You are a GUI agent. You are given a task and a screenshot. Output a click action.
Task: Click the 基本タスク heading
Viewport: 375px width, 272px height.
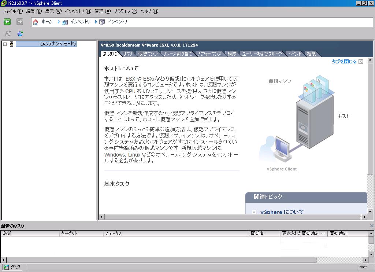[117, 184]
